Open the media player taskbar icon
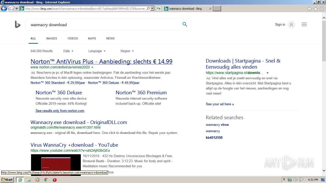Viewport: 326px width, 183px height. click(37, 180)
